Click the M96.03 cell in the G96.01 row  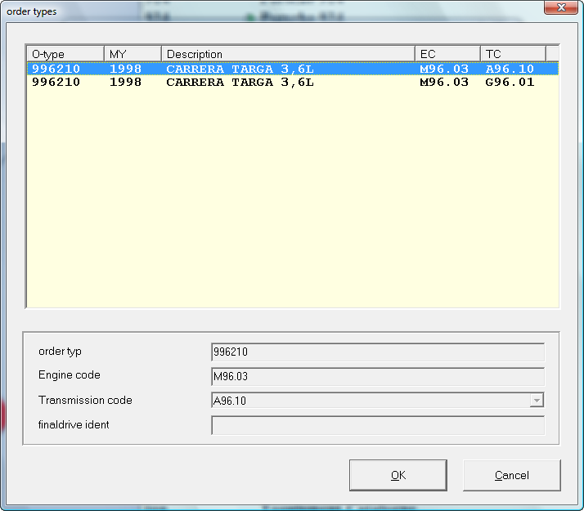(444, 83)
